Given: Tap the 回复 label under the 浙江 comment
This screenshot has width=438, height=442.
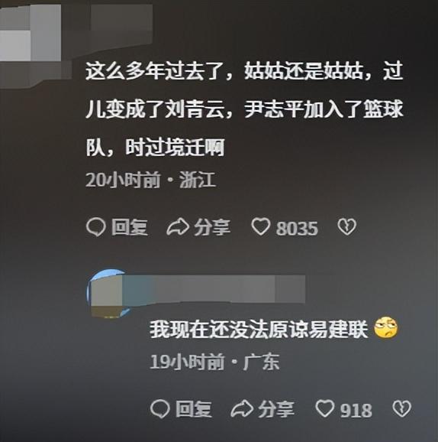Looking at the screenshot, I should coord(130,227).
